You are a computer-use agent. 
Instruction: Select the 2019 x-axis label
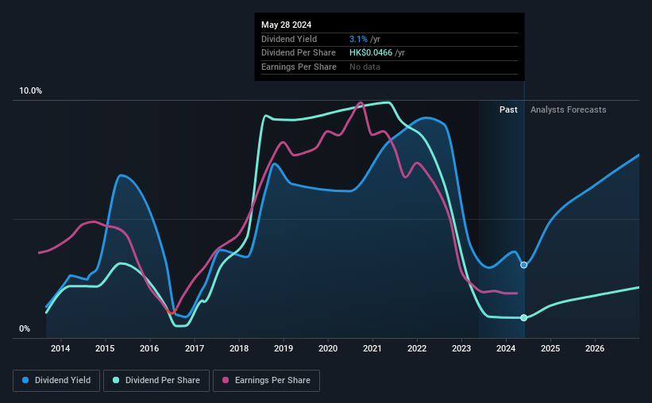[x=284, y=348]
